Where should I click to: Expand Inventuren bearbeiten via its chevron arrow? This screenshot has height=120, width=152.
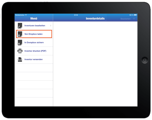click(51, 26)
